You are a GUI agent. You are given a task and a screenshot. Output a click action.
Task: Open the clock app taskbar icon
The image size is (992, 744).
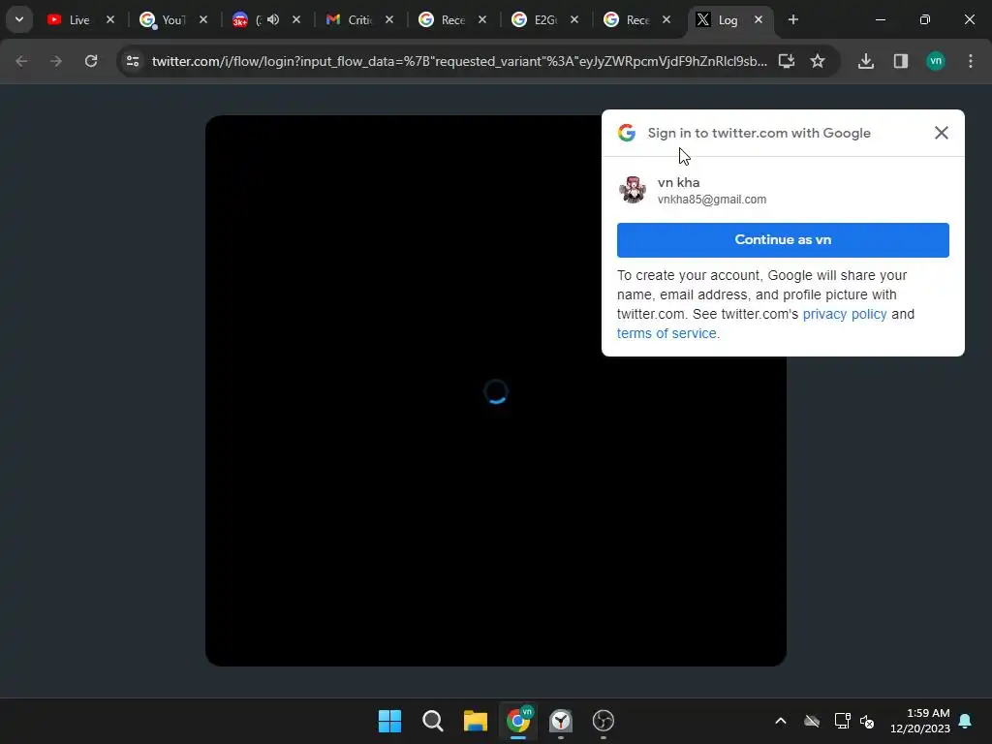561,721
